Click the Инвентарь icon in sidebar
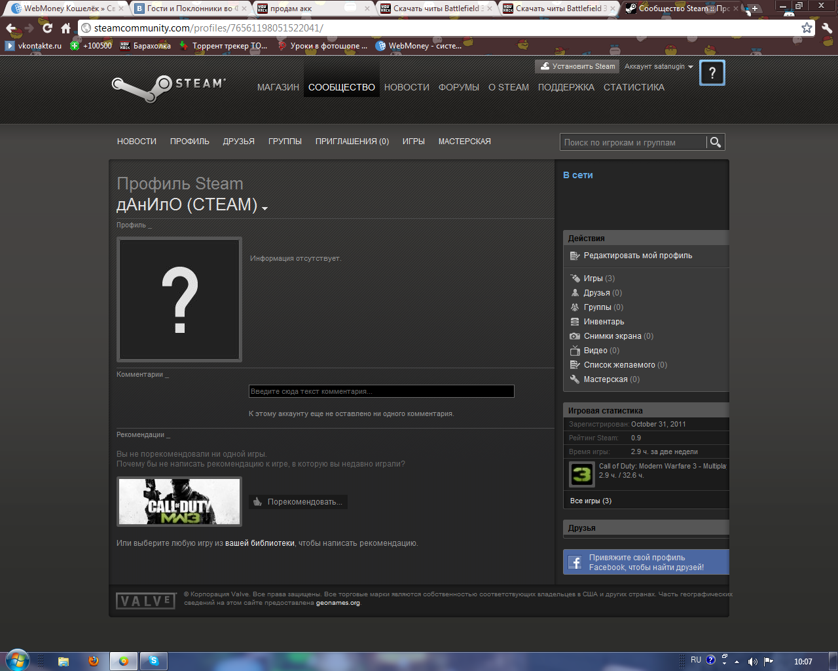Viewport: 838px width, 671px height. point(575,322)
